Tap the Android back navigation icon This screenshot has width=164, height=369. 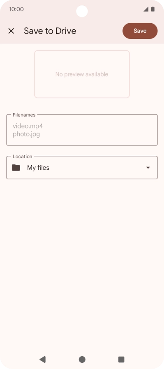point(42,359)
